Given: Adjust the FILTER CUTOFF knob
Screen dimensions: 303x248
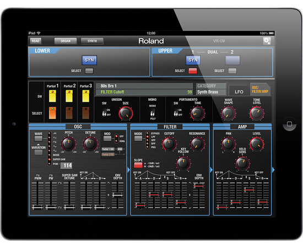Looking at the screenshot, I should tap(169, 144).
